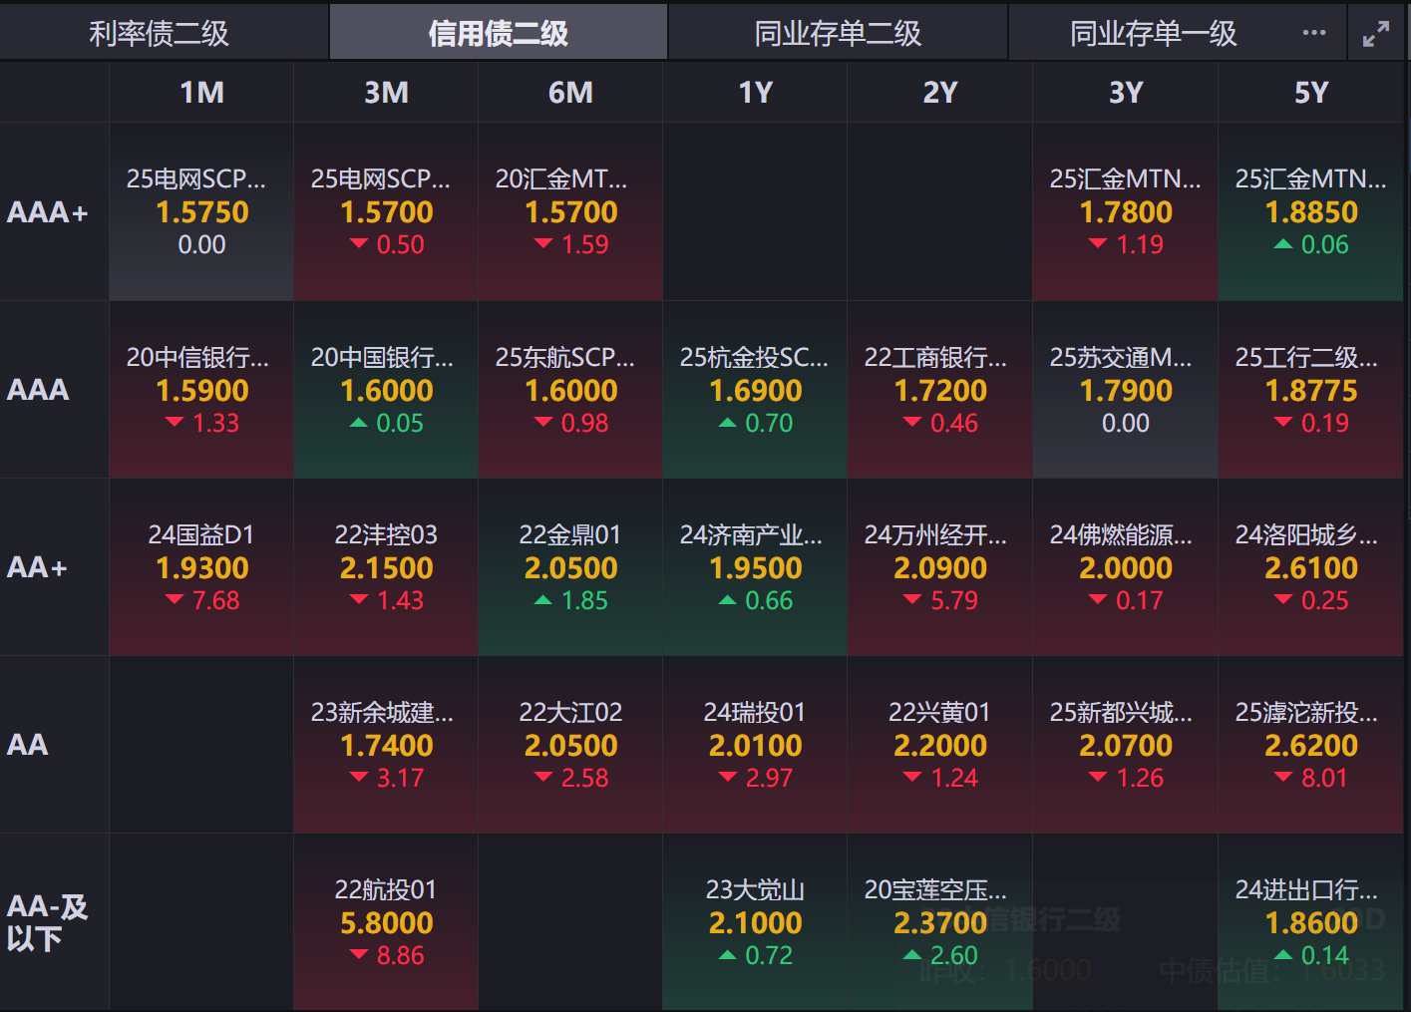This screenshot has width=1411, height=1012.
Task: Click the 1M column header
Action: pos(201,93)
